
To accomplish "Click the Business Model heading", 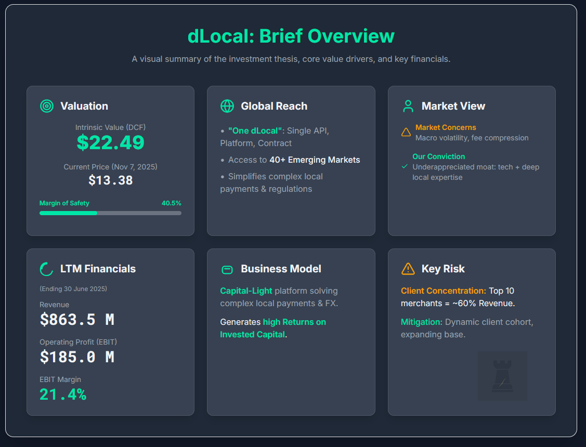I will pyautogui.click(x=281, y=269).
